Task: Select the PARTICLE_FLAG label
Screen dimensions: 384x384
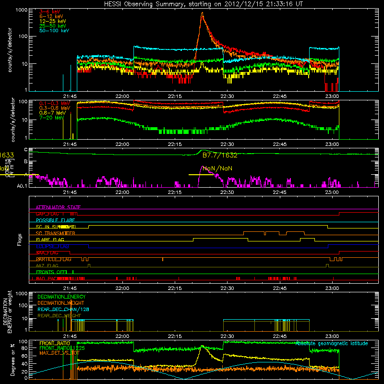Action: click(x=54, y=259)
